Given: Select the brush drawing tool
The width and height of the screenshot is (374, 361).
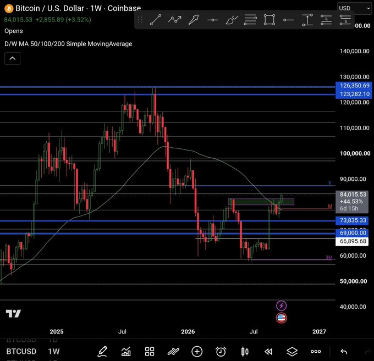Looking at the screenshot, I should [x=232, y=20].
